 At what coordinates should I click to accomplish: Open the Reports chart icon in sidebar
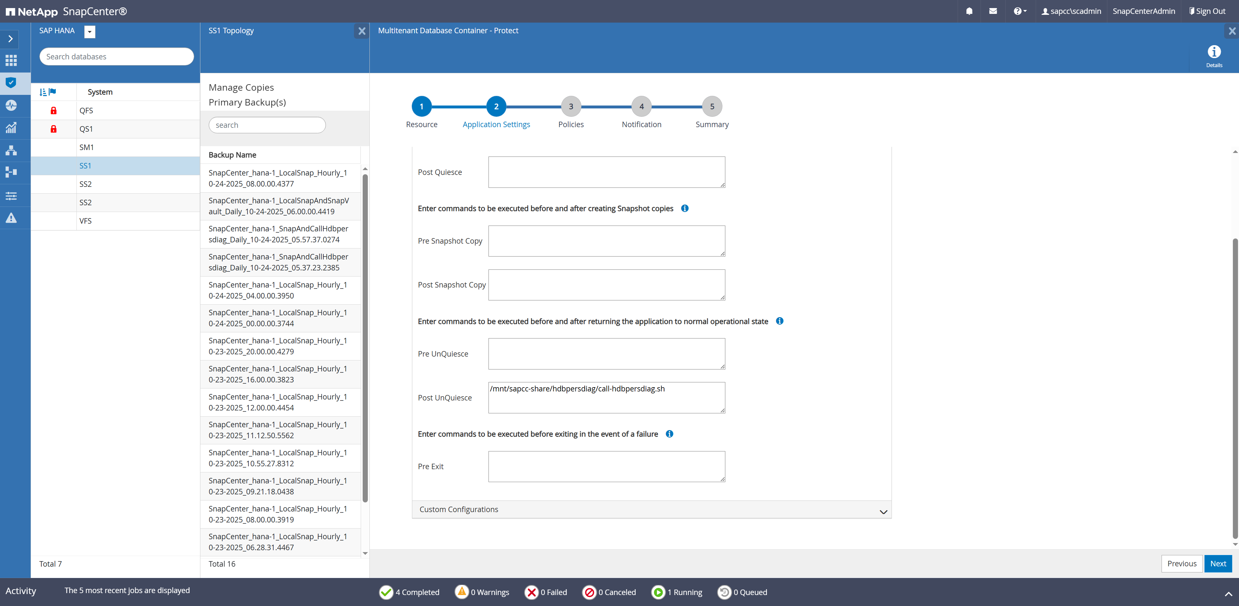click(x=11, y=127)
